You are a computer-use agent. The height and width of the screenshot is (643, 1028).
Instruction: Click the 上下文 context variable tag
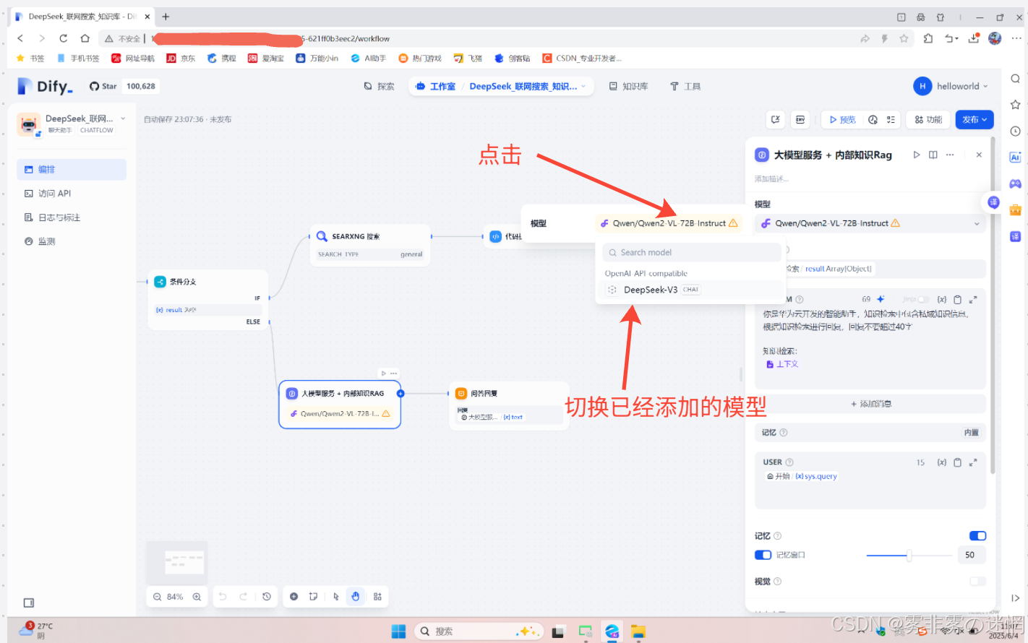pyautogui.click(x=783, y=364)
